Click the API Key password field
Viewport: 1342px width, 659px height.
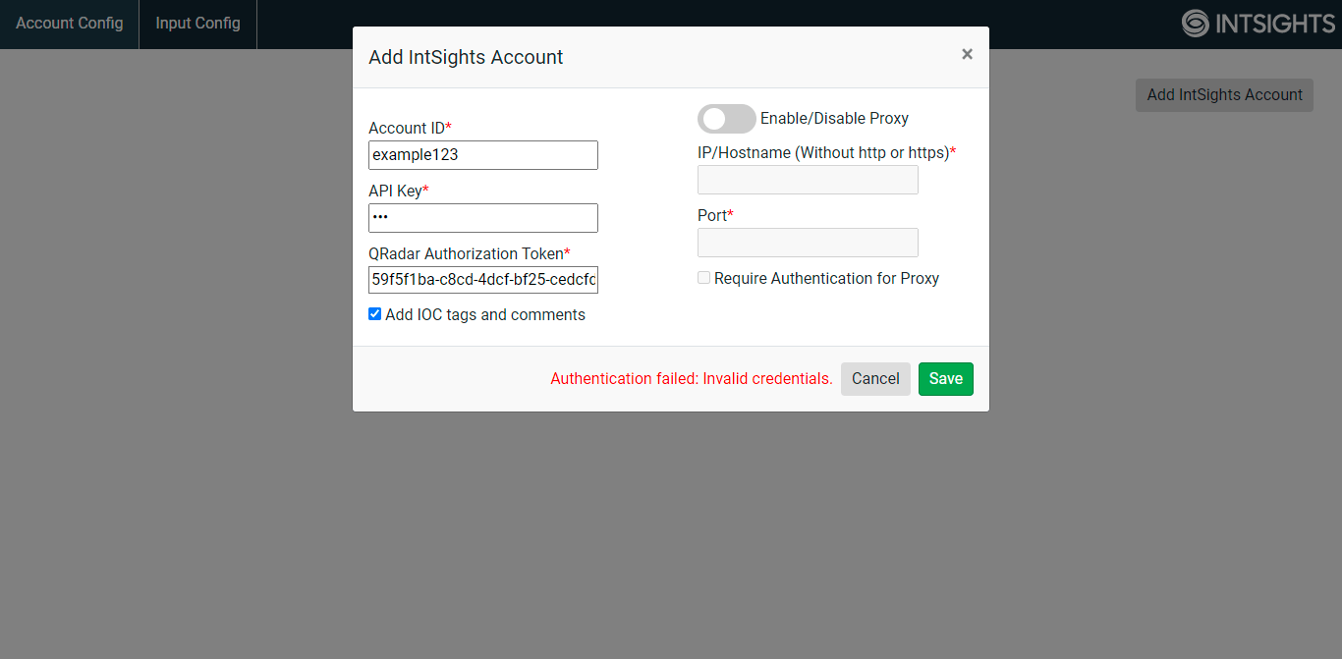point(483,218)
